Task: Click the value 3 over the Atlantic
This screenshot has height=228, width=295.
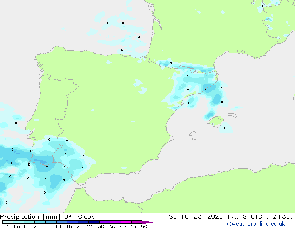Action: point(13,150)
